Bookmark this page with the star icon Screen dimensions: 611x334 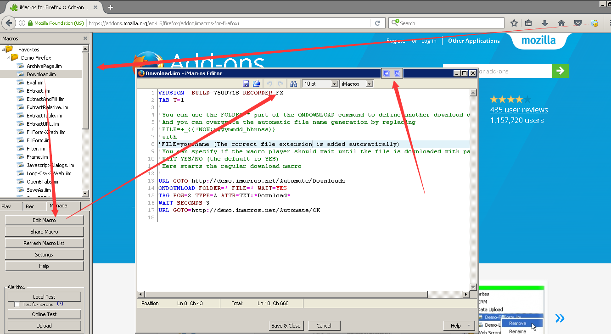[514, 23]
